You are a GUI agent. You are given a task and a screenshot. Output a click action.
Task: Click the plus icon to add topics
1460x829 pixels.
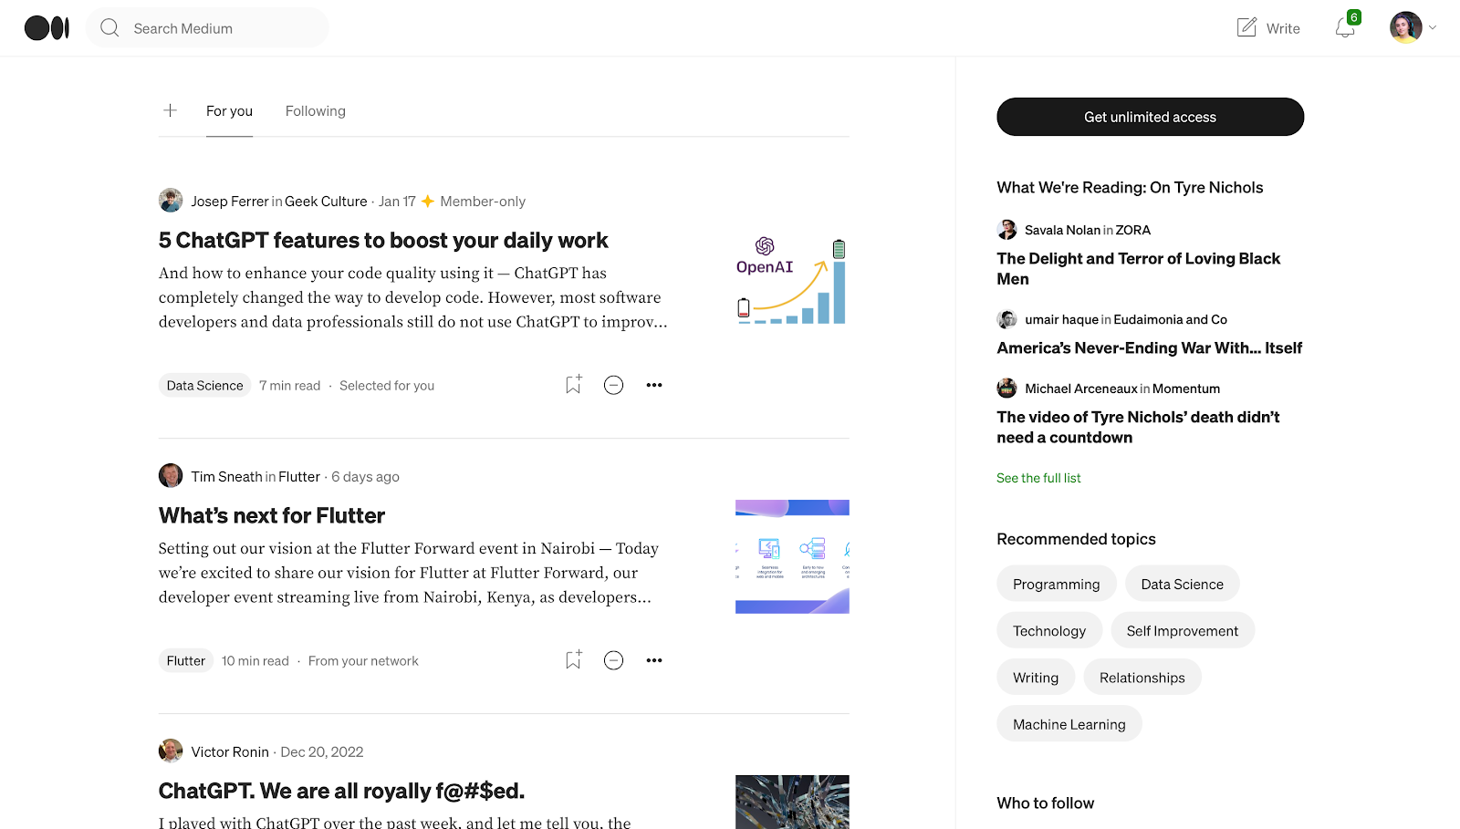pyautogui.click(x=170, y=109)
